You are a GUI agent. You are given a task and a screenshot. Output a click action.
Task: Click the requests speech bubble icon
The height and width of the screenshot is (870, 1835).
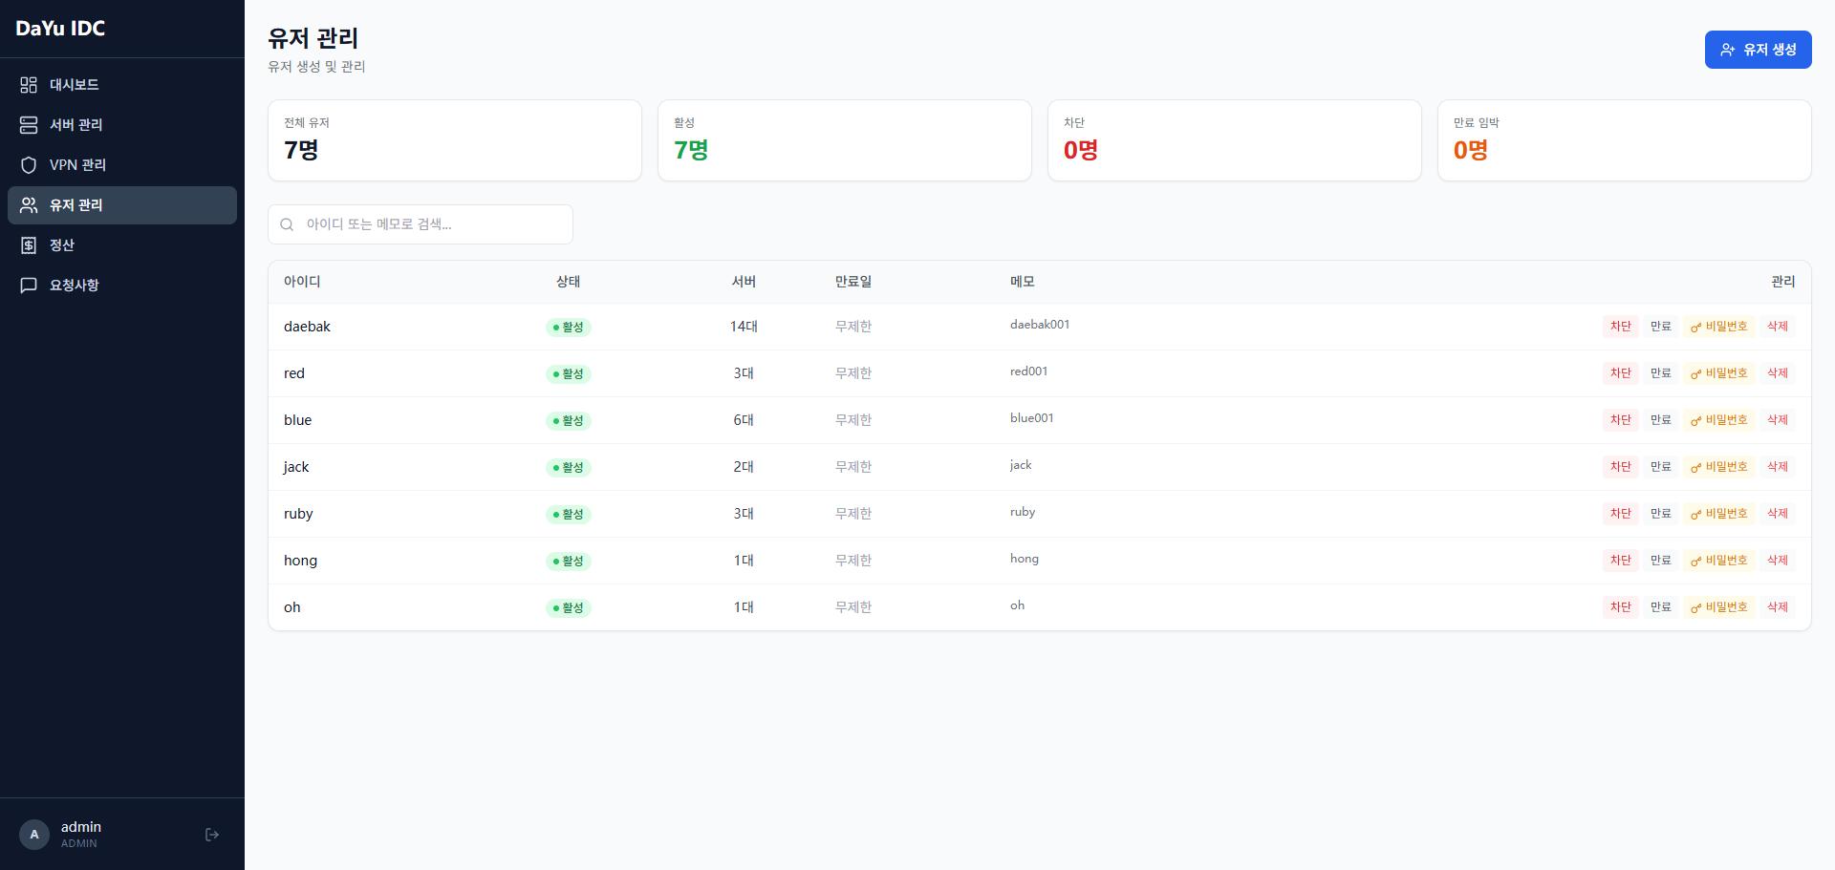29,286
